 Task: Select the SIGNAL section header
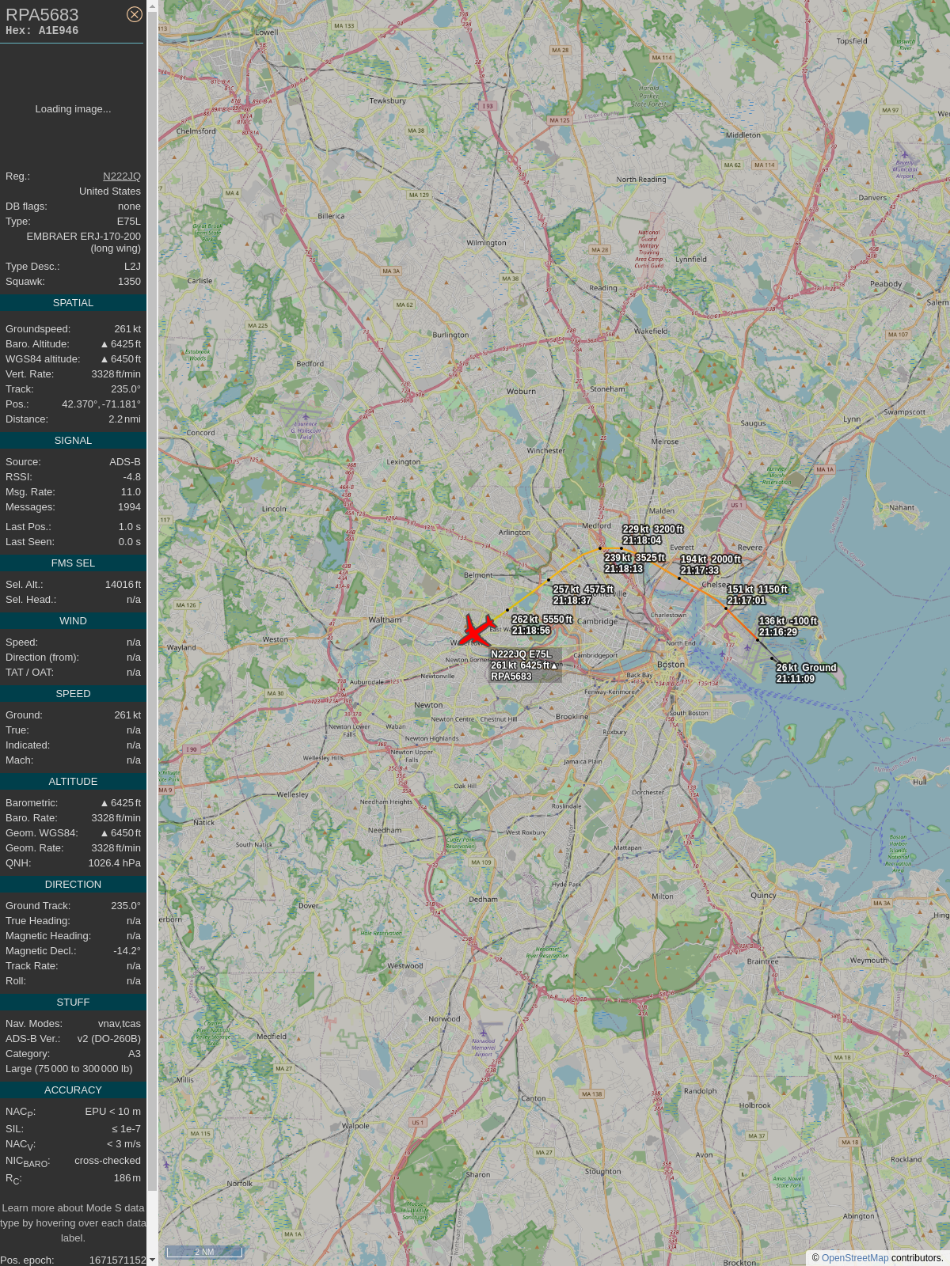tap(73, 441)
